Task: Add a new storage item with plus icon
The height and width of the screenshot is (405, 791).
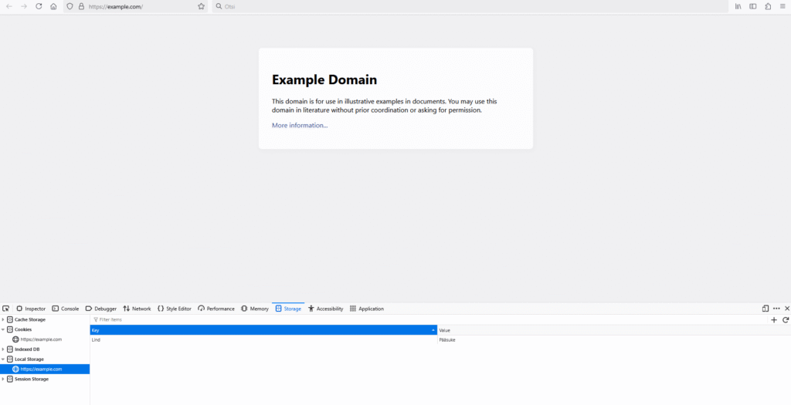Action: tap(774, 319)
